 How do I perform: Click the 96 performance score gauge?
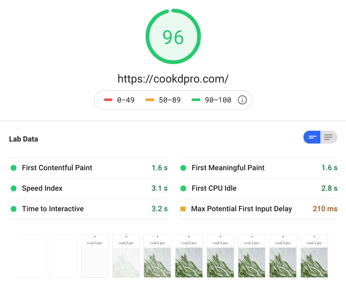coord(173,36)
